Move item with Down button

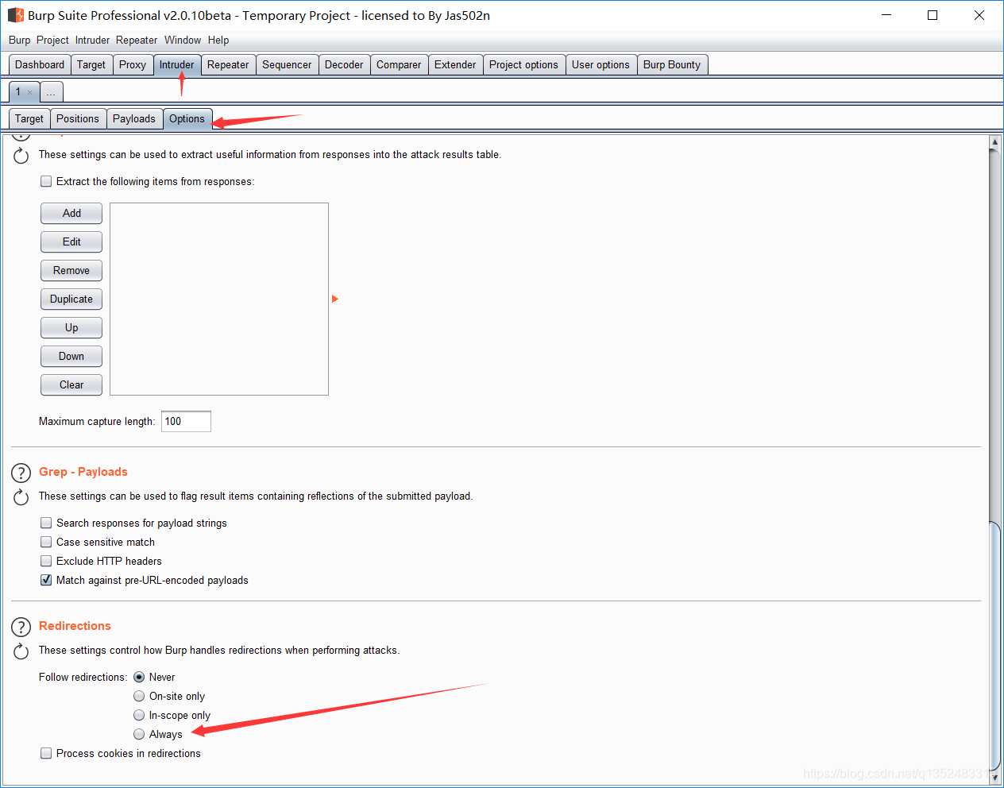click(71, 356)
